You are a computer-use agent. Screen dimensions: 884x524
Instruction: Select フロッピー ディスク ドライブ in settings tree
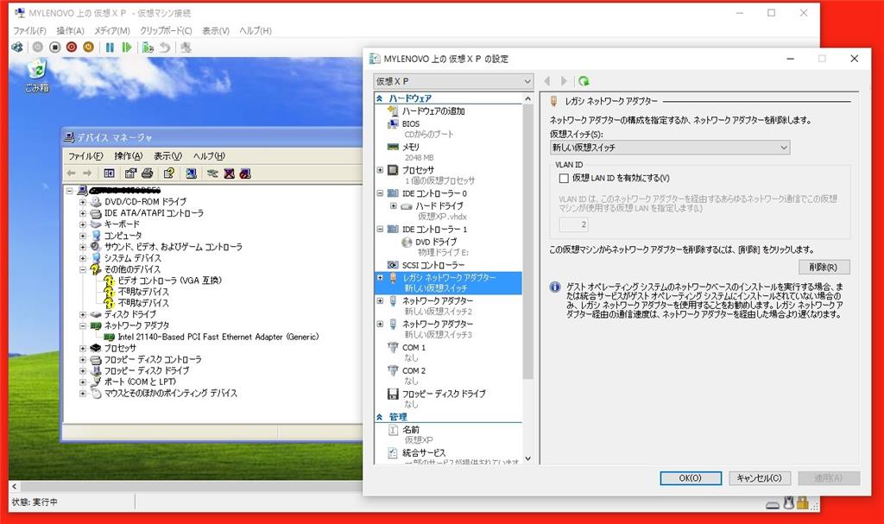(444, 394)
